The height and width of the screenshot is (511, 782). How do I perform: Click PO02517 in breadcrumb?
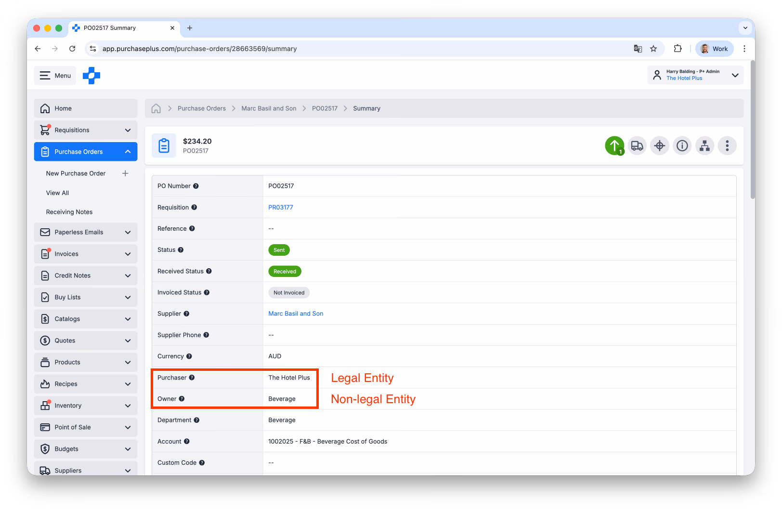pyautogui.click(x=325, y=108)
